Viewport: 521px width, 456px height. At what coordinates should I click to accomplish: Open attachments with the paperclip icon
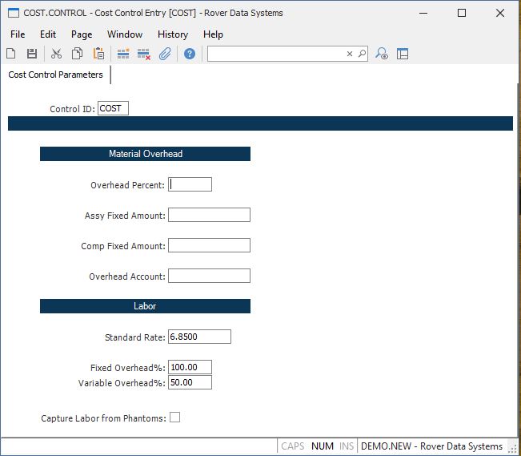pyautogui.click(x=165, y=54)
